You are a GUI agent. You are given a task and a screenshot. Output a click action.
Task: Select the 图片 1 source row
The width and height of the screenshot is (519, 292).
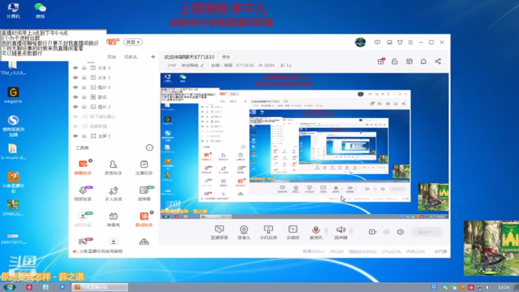pyautogui.click(x=114, y=87)
